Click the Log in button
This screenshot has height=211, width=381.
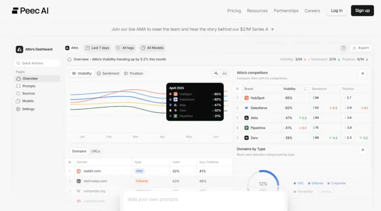pos(336,10)
